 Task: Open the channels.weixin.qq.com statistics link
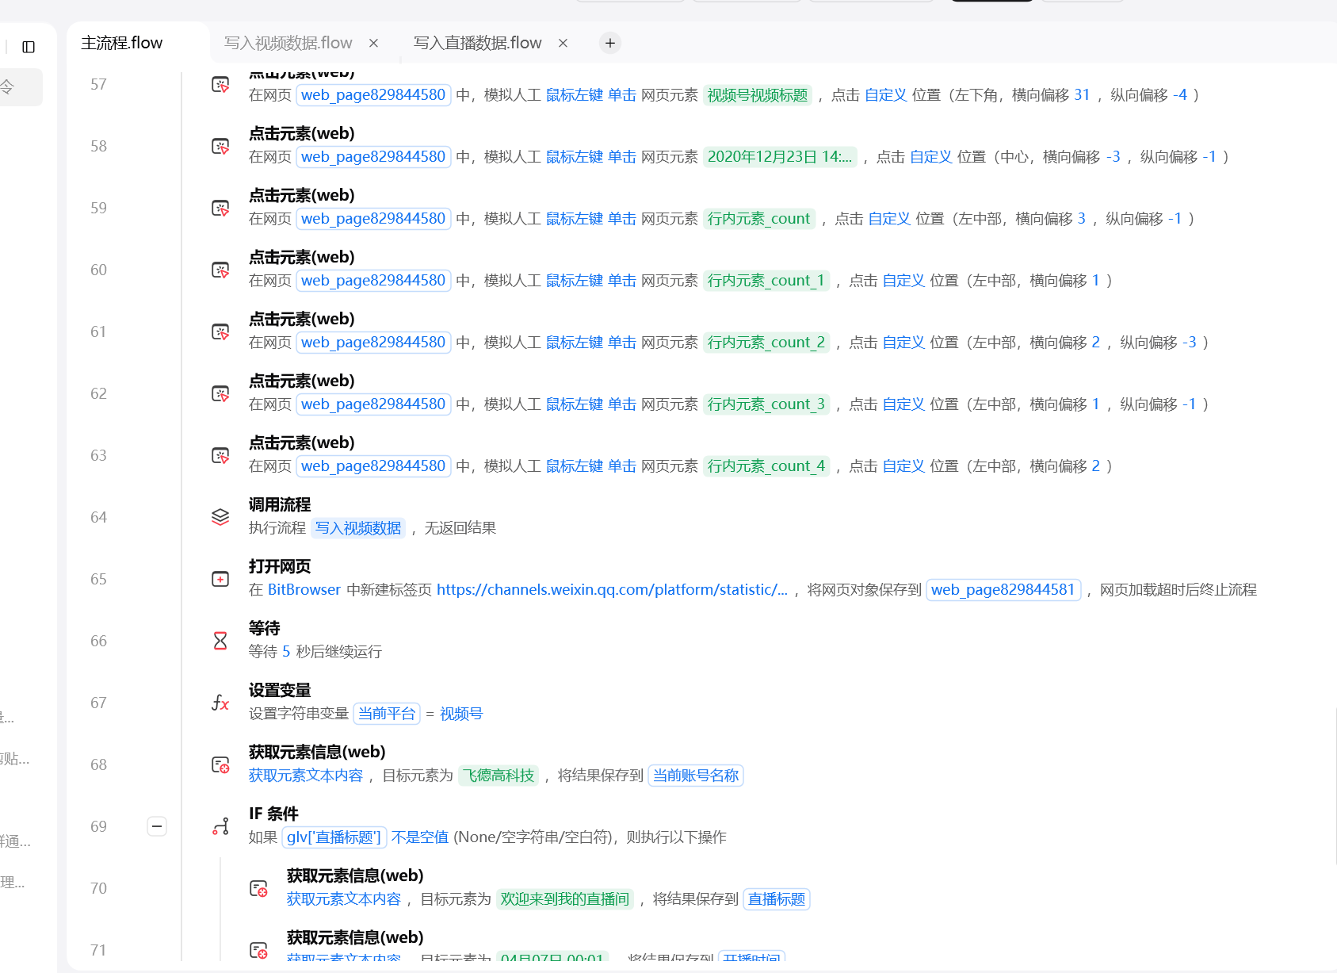pos(611,589)
